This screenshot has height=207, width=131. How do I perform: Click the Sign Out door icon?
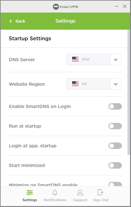[100, 192]
